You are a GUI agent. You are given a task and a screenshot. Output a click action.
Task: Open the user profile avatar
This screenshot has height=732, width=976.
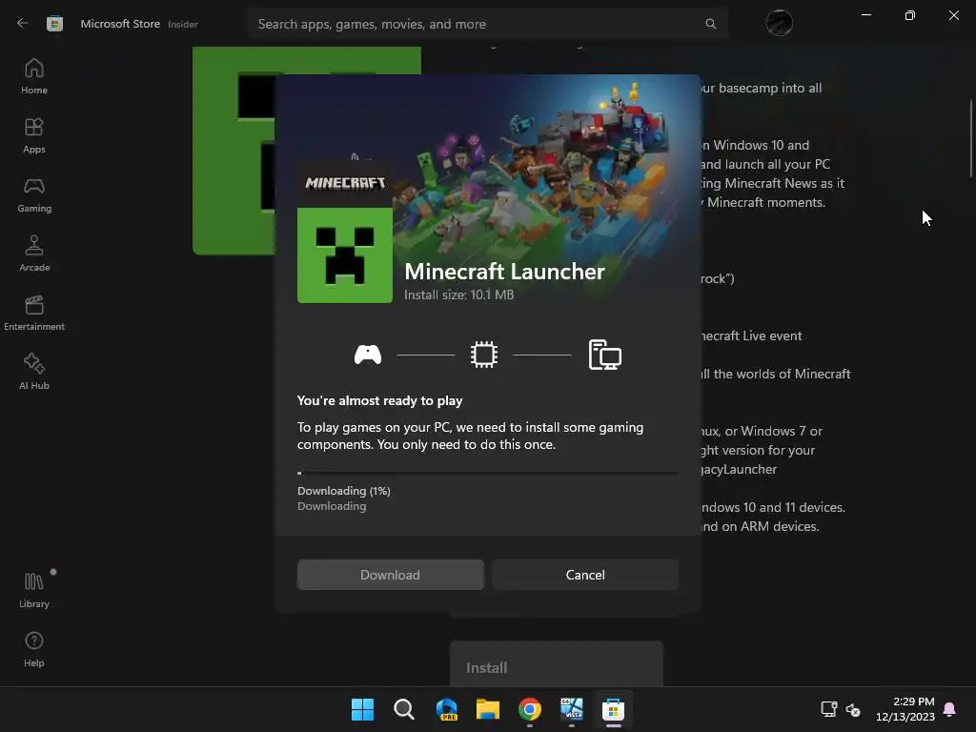click(779, 24)
